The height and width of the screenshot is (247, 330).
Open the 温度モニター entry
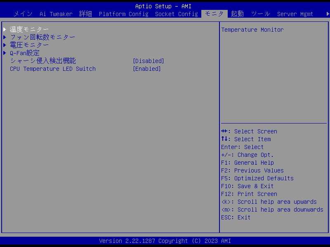coord(29,29)
